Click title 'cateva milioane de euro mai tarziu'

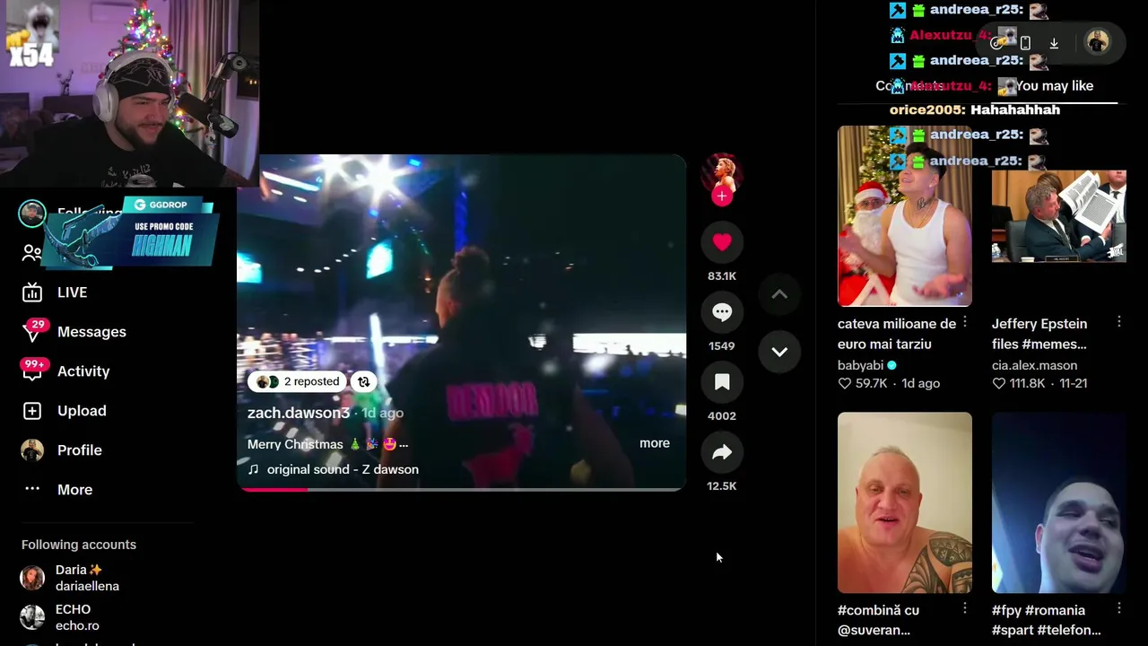pos(897,334)
